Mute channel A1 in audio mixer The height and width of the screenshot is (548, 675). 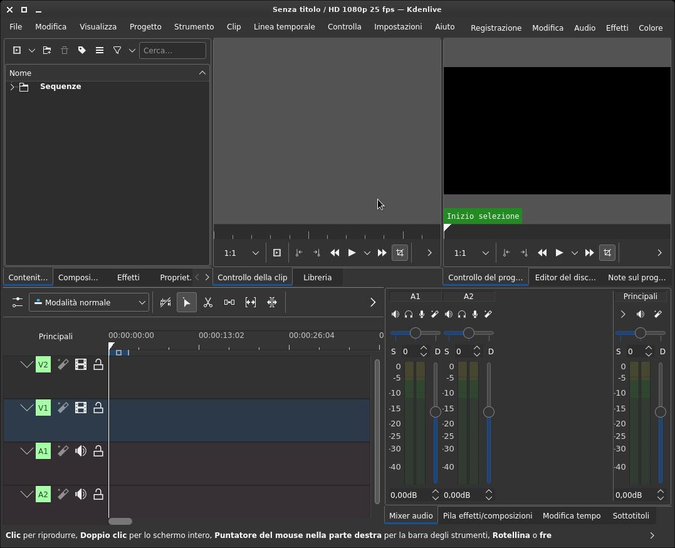tap(395, 314)
